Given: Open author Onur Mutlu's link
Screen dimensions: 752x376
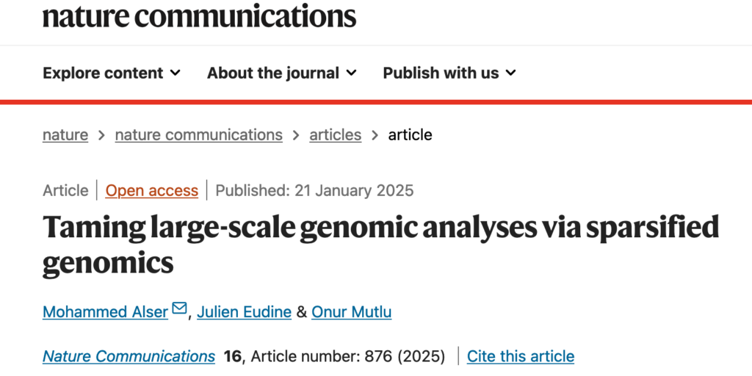Looking at the screenshot, I should 352,312.
